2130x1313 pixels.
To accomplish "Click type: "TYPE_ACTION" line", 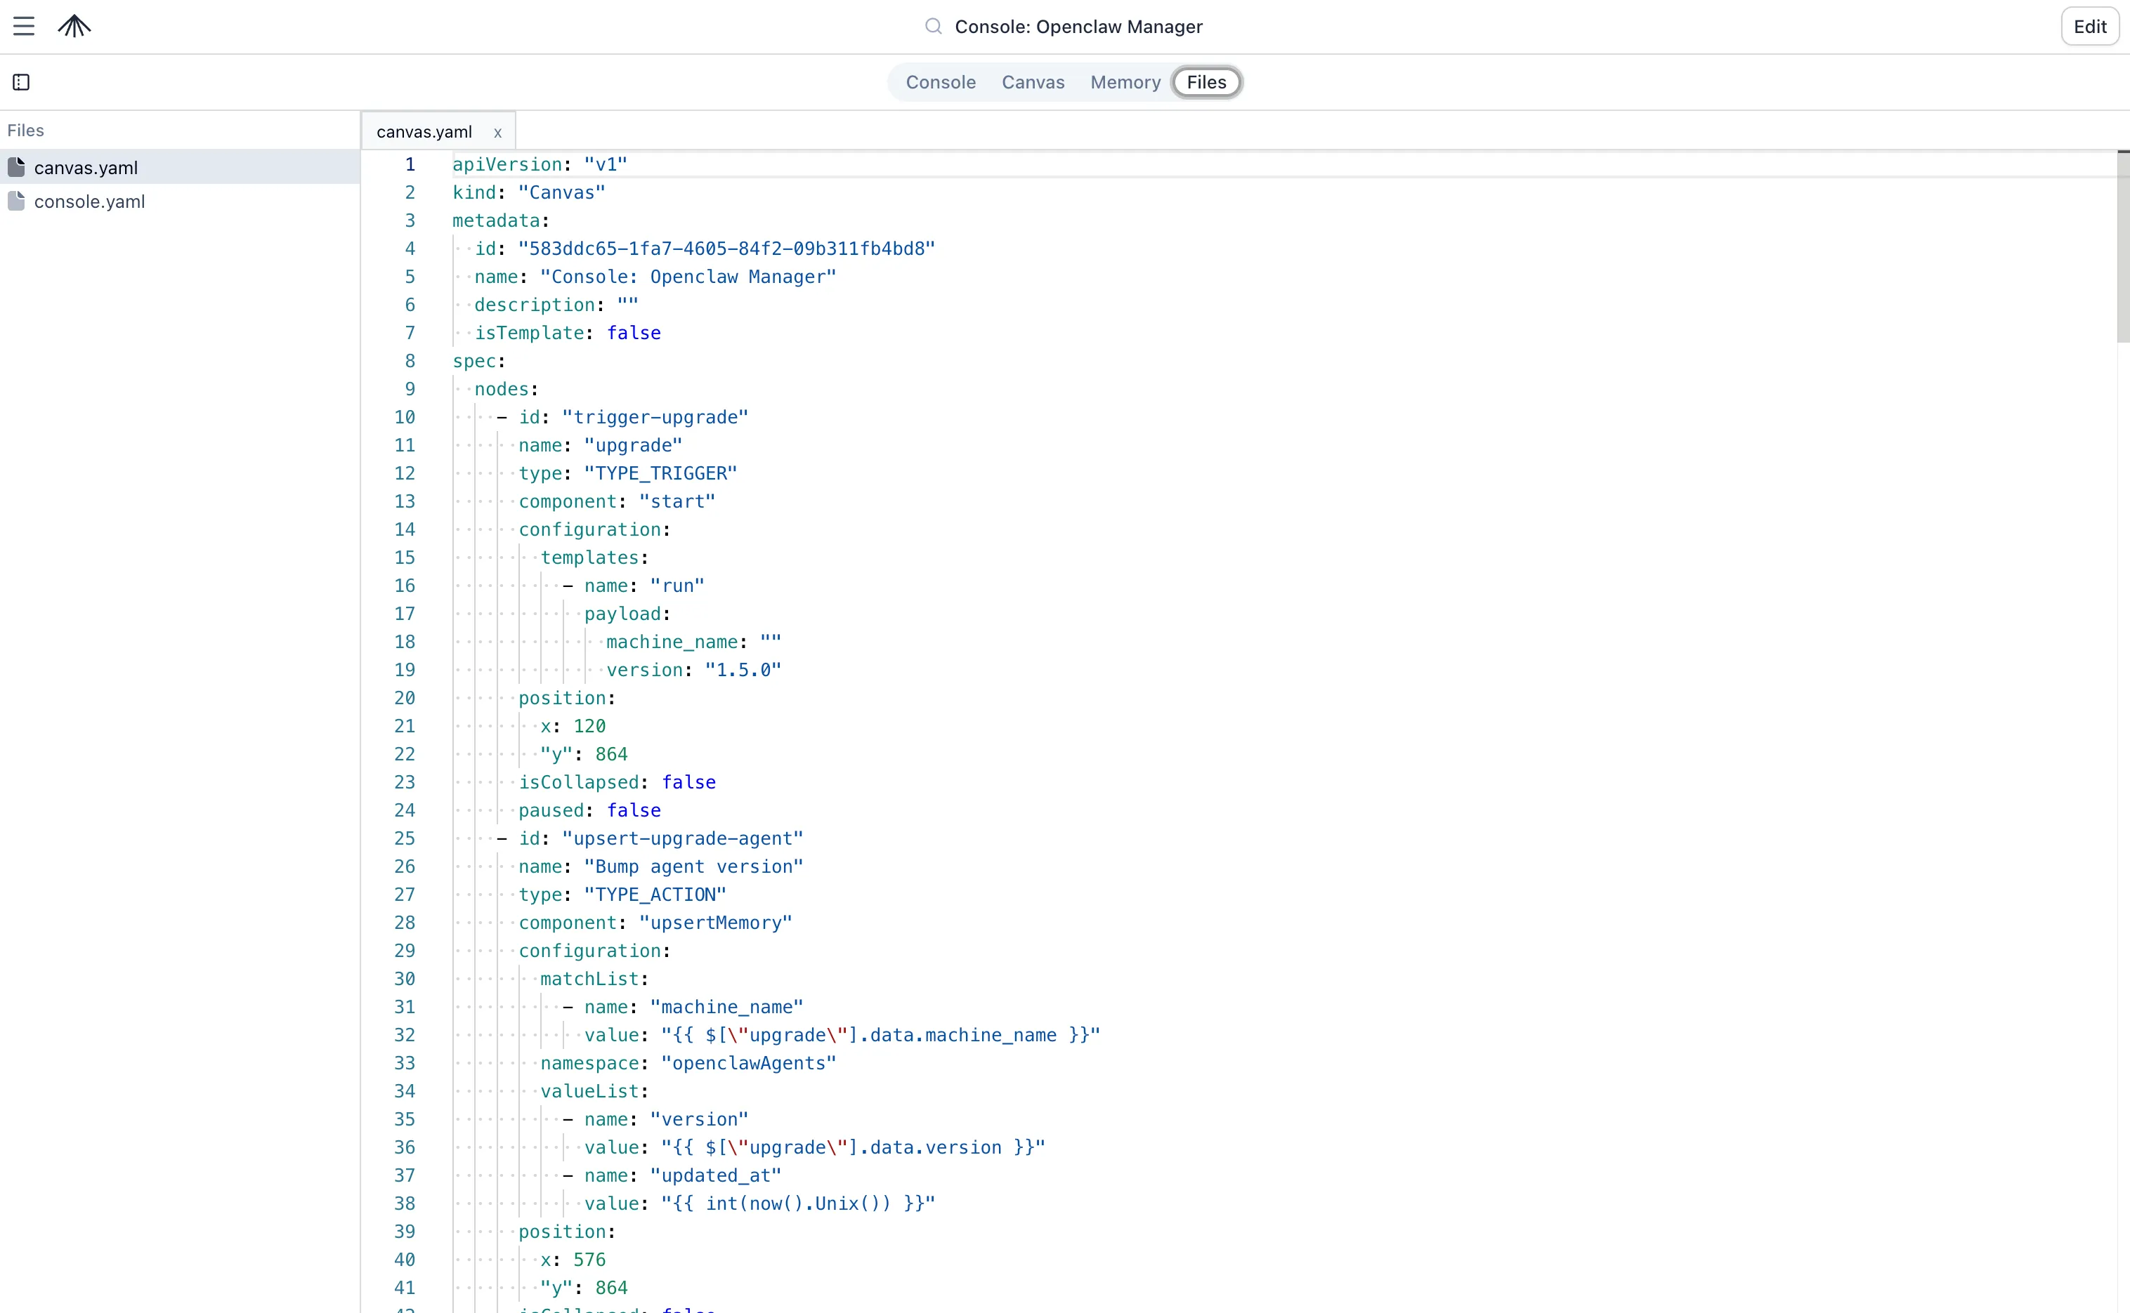I will pos(623,895).
